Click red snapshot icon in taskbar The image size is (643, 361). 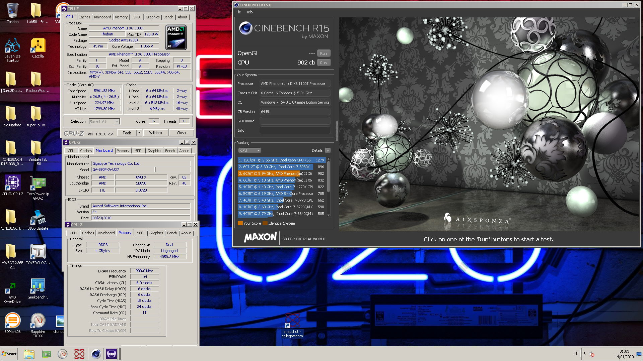point(79,354)
